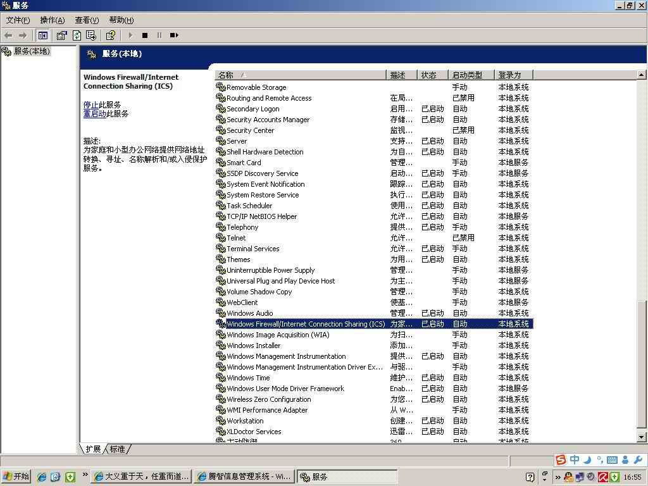Click the 重启动 service link

point(95,114)
